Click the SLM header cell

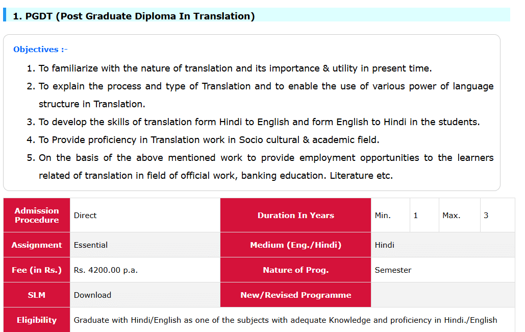[x=37, y=295]
